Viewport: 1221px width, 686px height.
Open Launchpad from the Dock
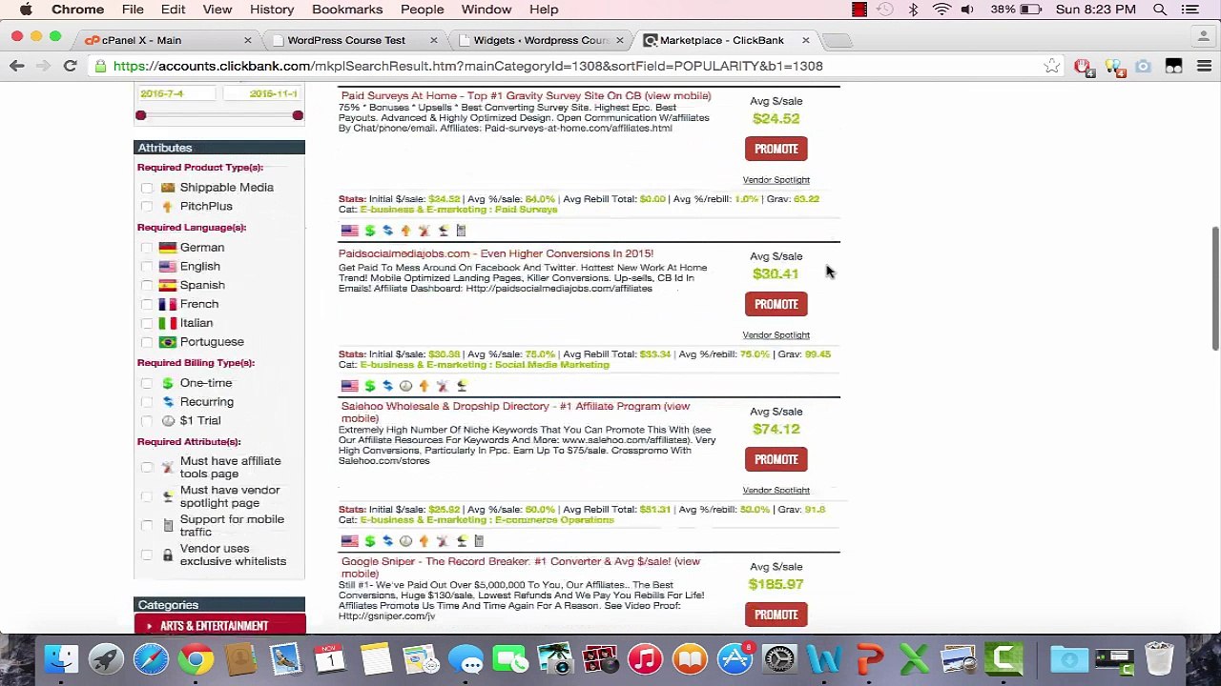pos(106,659)
